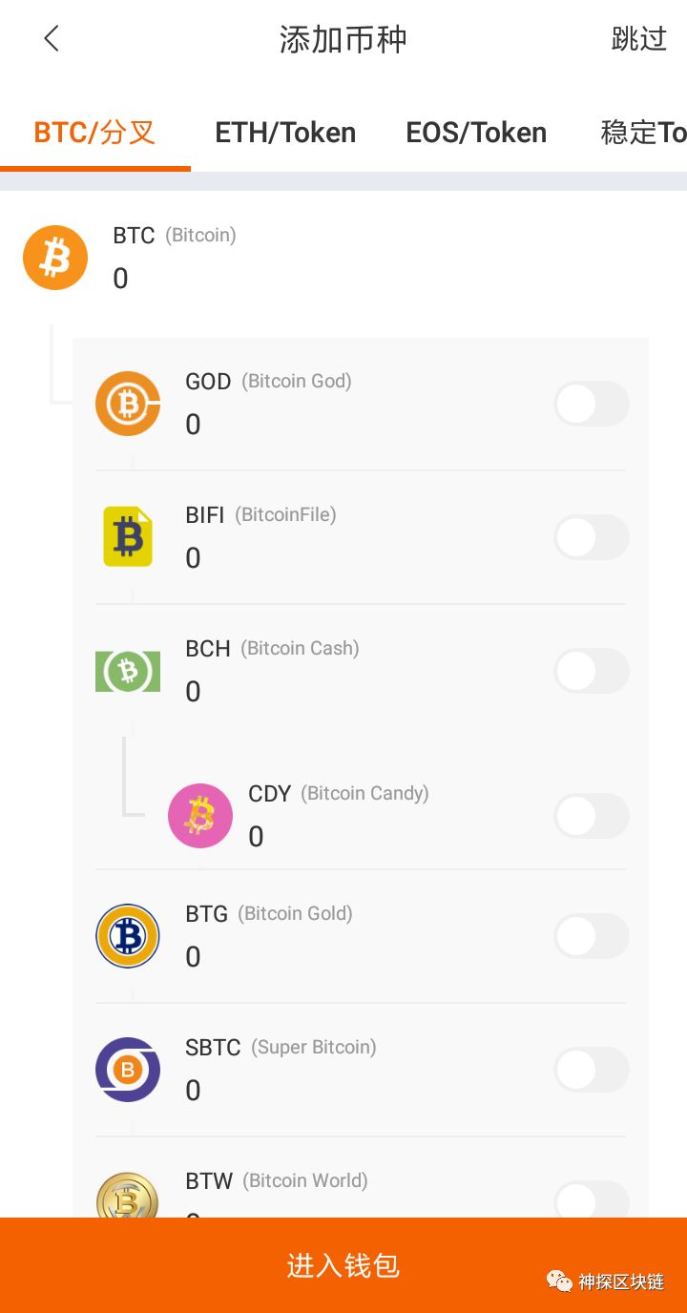
Task: Switch to the ETH/Token tab
Action: click(x=285, y=133)
